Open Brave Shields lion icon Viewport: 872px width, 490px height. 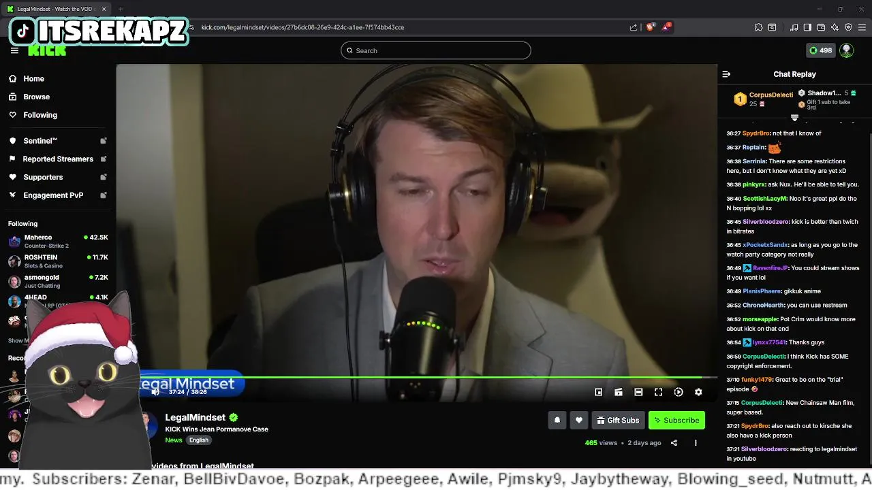pyautogui.click(x=650, y=27)
